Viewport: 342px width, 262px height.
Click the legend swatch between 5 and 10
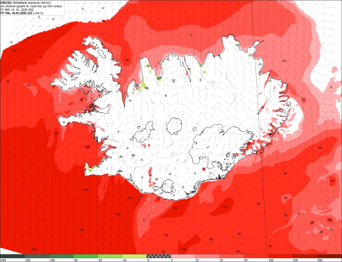pyautogui.click(x=183, y=256)
